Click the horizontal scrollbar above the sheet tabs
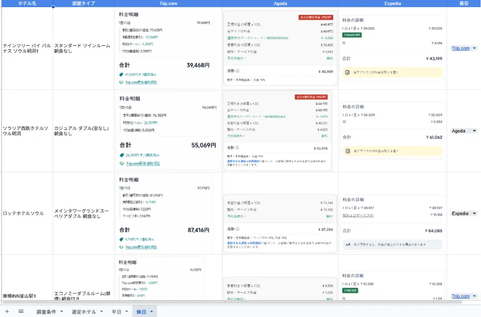481x317 pixels. [x=232, y=302]
